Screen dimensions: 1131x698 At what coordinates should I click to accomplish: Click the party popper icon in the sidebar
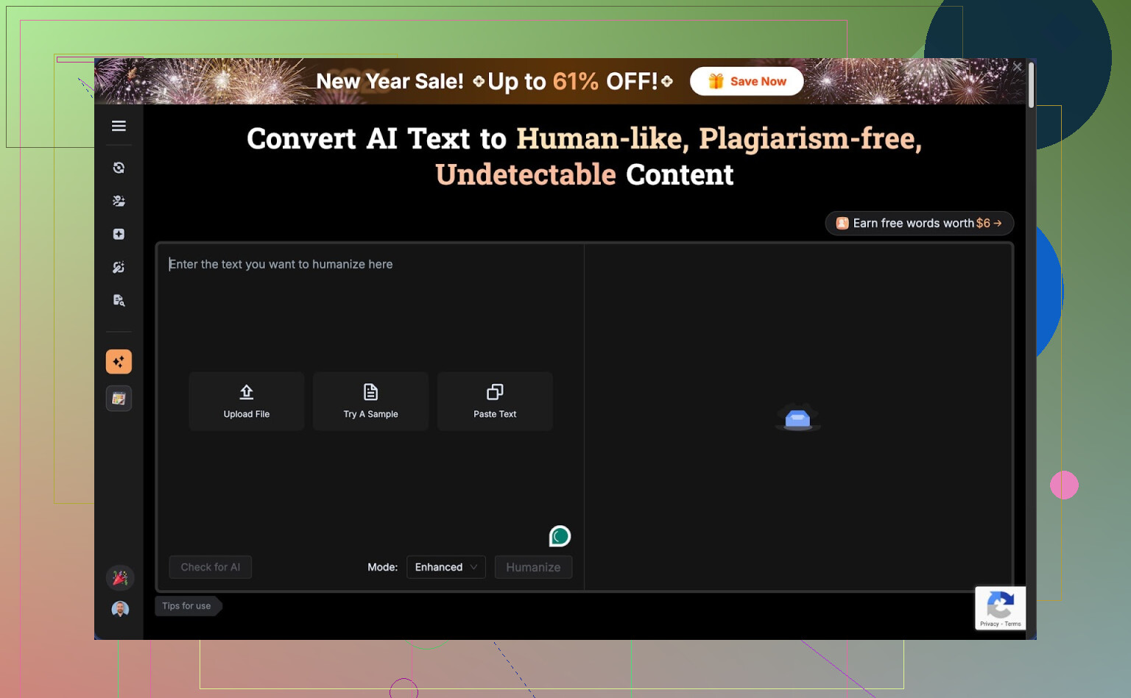tap(120, 578)
